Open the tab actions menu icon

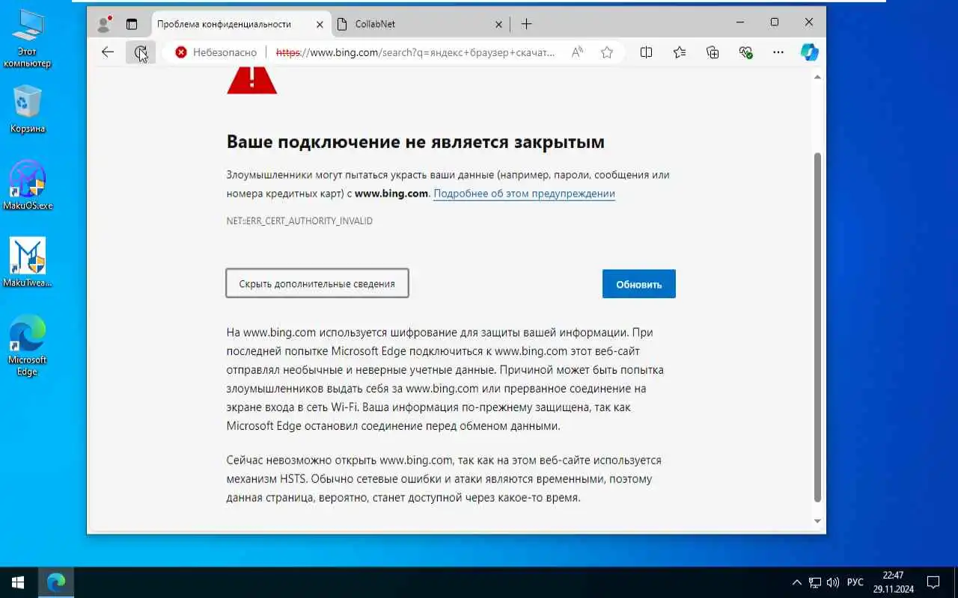132,24
